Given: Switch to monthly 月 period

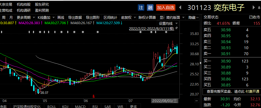Looking at the screenshot, I should [x=11, y=17].
